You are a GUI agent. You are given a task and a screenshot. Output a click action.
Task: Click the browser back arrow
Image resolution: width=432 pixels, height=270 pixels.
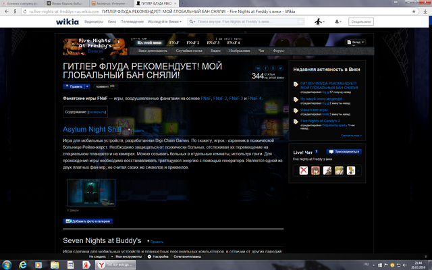7,11
